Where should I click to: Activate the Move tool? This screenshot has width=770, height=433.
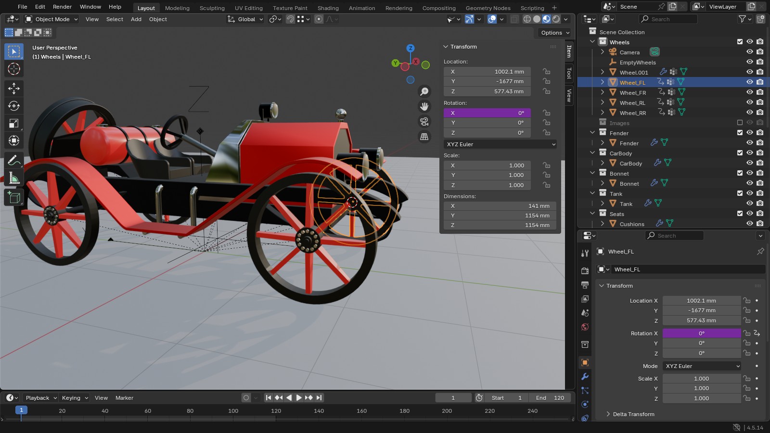click(x=14, y=88)
